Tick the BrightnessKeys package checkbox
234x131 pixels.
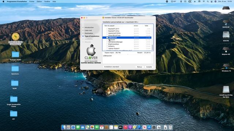pos(107,44)
